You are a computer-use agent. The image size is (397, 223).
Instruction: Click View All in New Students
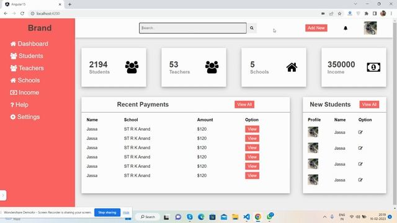pos(369,105)
